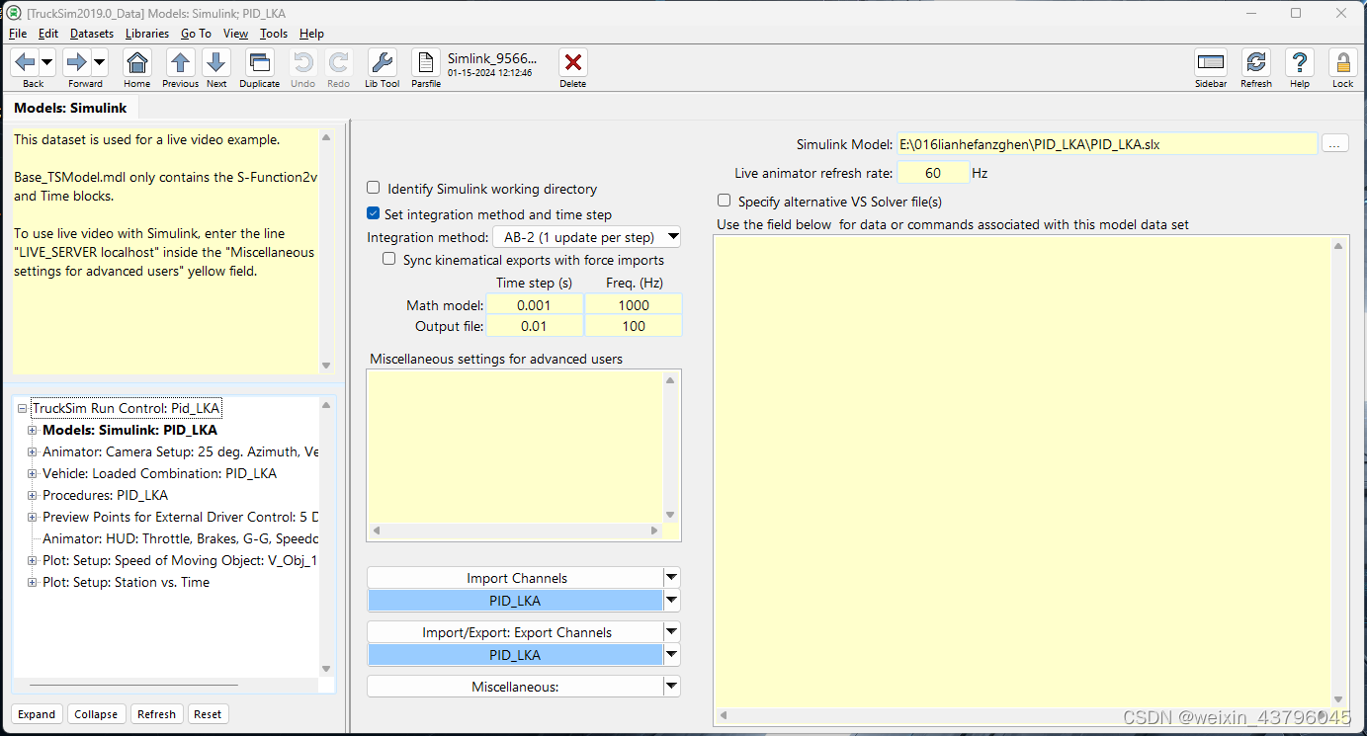1367x736 pixels.
Task: Expand the Models: Simulink: PID_LKA tree node
Action: pyautogui.click(x=33, y=430)
